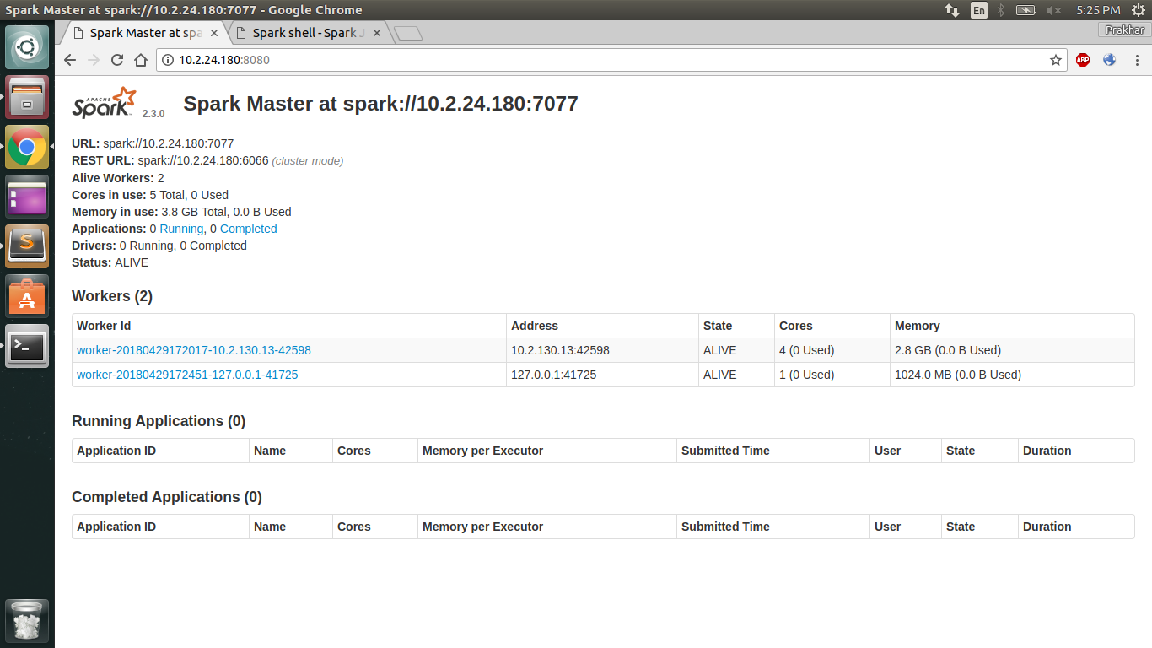The height and width of the screenshot is (648, 1152).
Task: Bookmark this page with the star icon
Action: click(x=1055, y=60)
